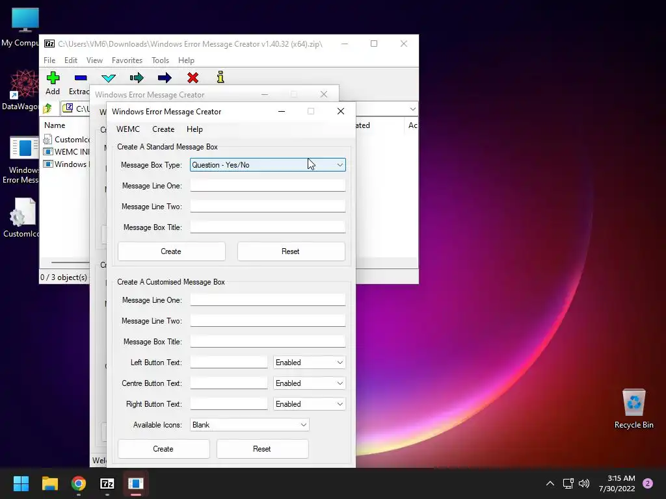
Task: Click the Name column header in 7-Zip
Action: pyautogui.click(x=55, y=125)
